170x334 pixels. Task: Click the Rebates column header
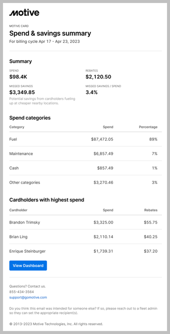(x=151, y=210)
